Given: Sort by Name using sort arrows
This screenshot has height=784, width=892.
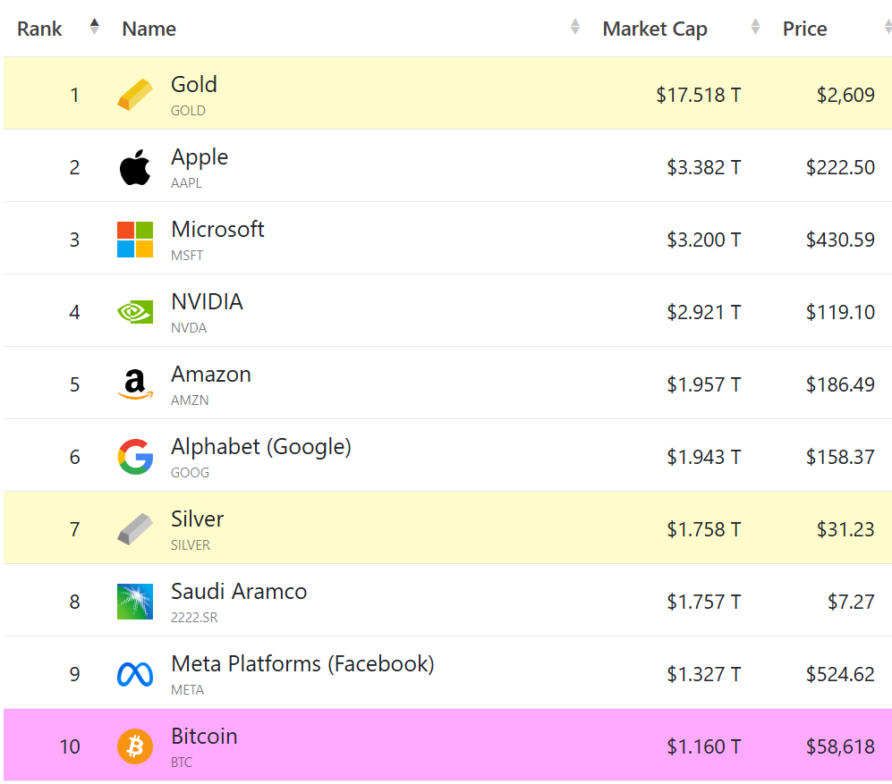Looking at the screenshot, I should point(575,28).
